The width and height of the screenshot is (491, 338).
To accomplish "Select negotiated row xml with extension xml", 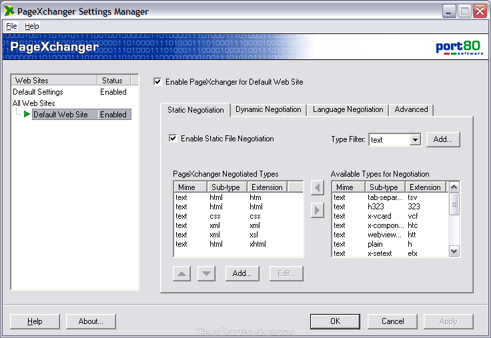I will (x=238, y=225).
